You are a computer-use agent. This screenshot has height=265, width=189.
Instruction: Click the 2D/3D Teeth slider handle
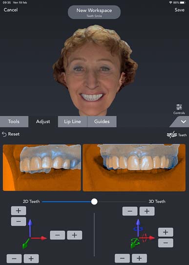coord(94,201)
